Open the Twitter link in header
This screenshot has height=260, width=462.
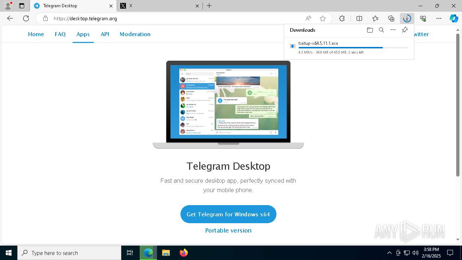tap(421, 34)
